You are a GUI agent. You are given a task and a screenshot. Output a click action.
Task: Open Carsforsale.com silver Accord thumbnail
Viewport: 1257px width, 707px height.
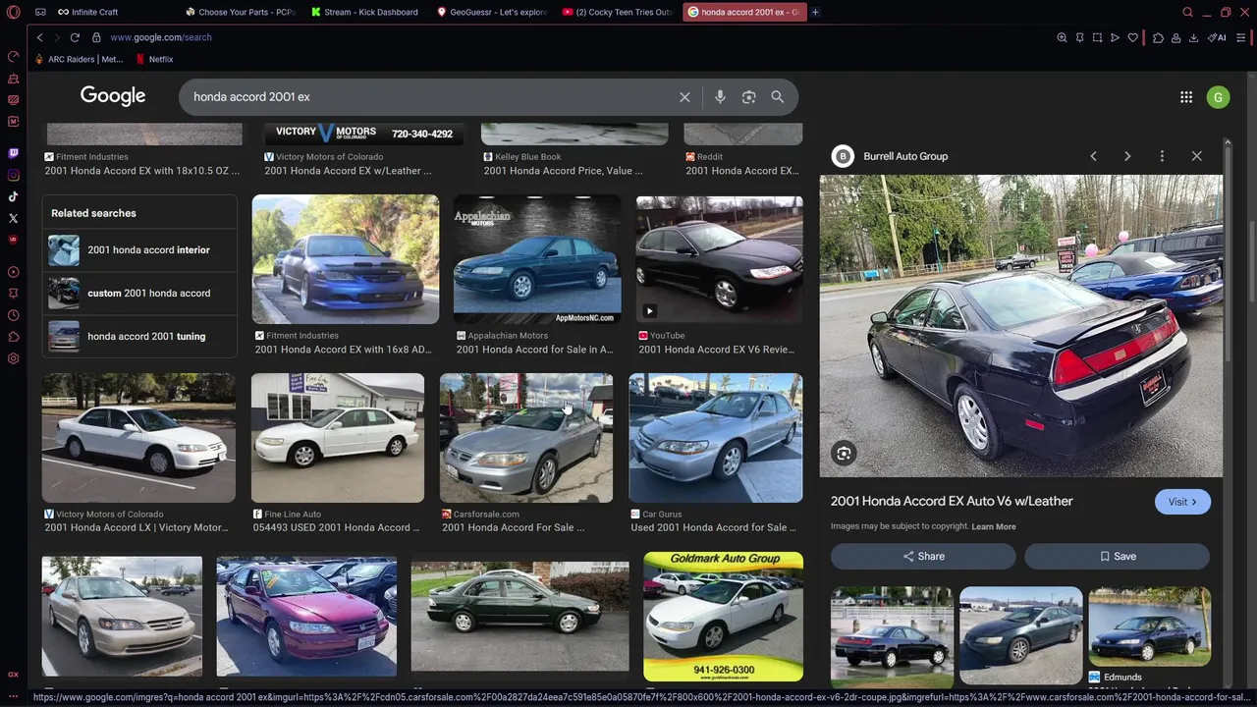526,438
